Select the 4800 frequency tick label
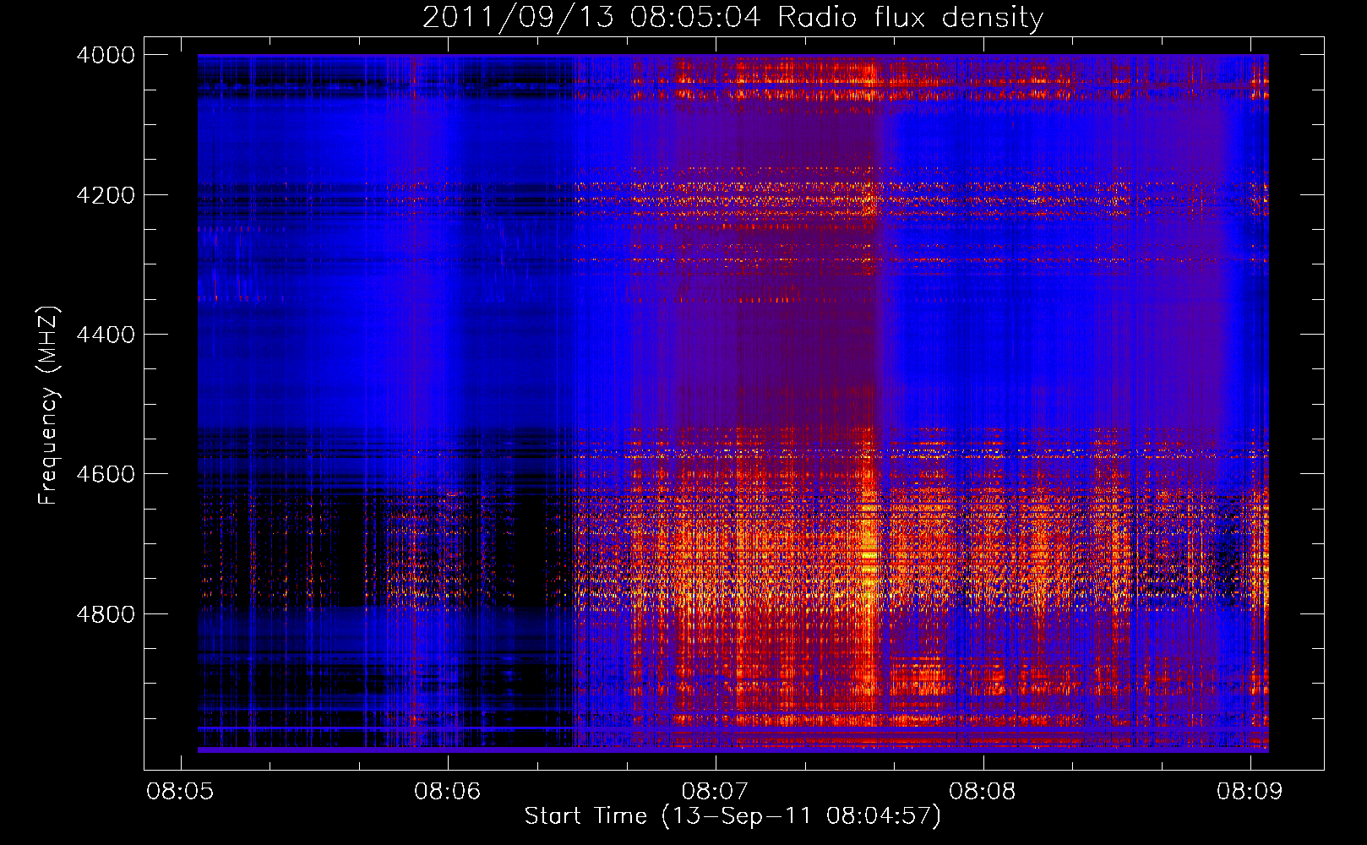The width and height of the screenshot is (1367, 845). coord(106,614)
